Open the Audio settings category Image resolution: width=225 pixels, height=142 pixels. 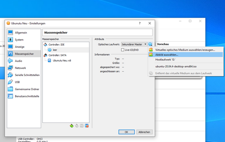point(19,61)
